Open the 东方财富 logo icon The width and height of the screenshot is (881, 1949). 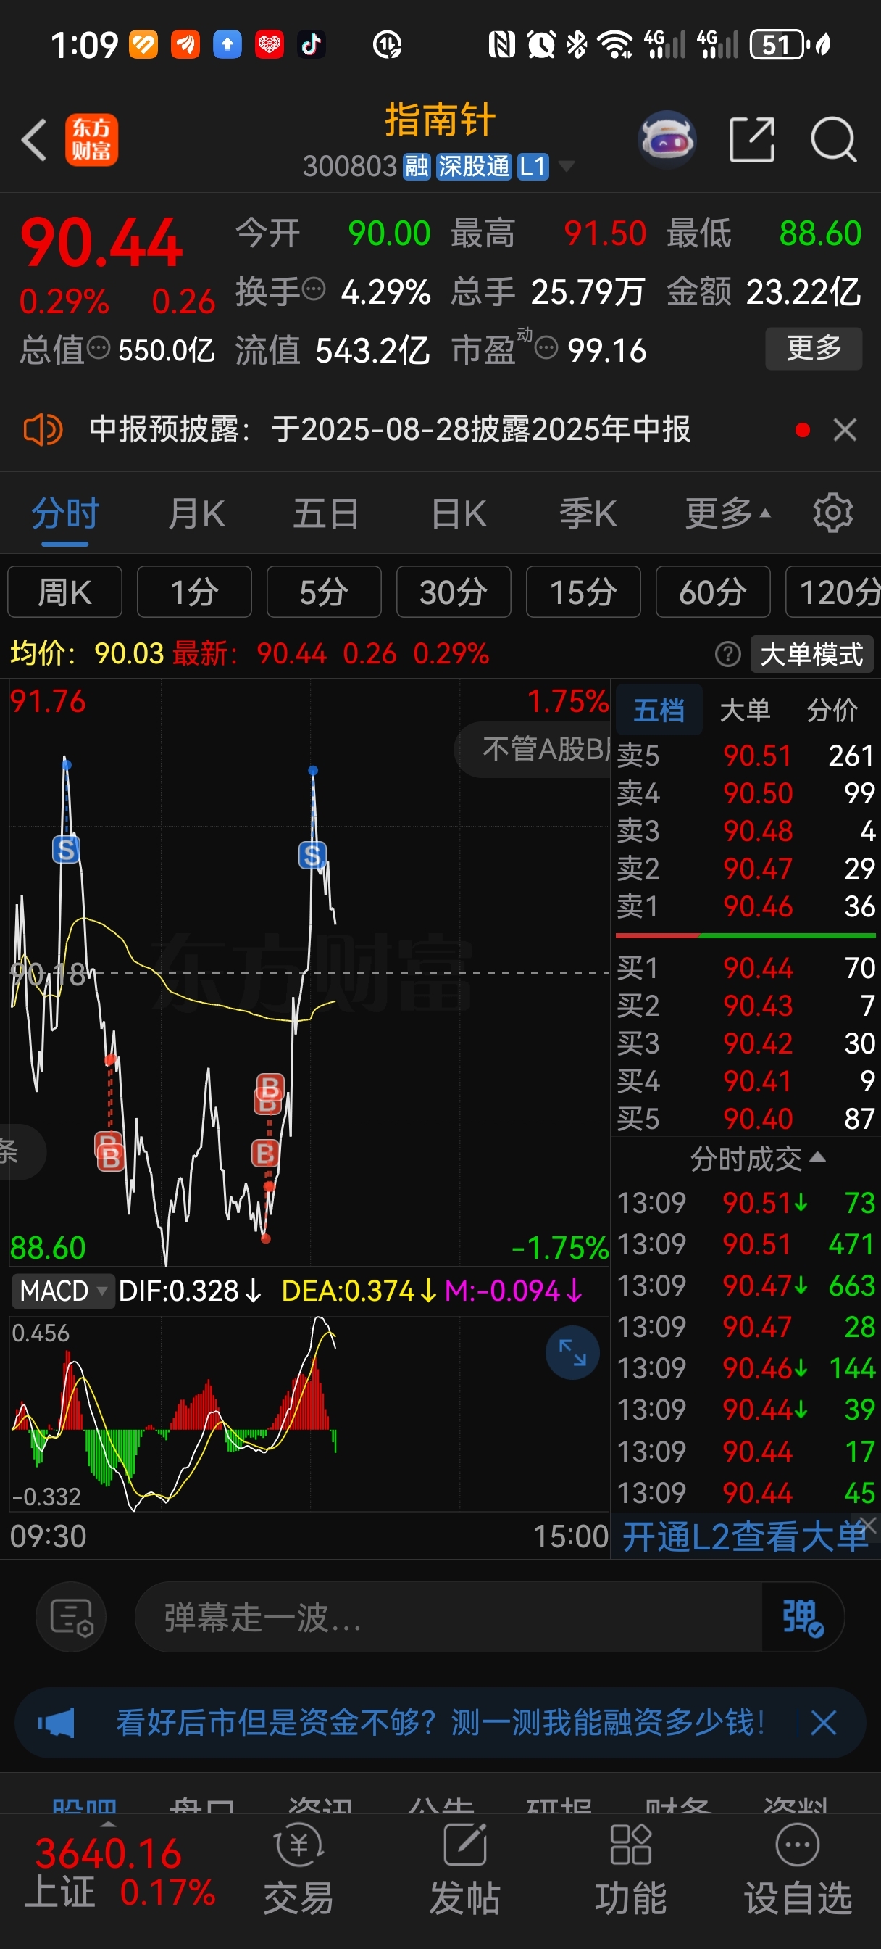tap(91, 140)
